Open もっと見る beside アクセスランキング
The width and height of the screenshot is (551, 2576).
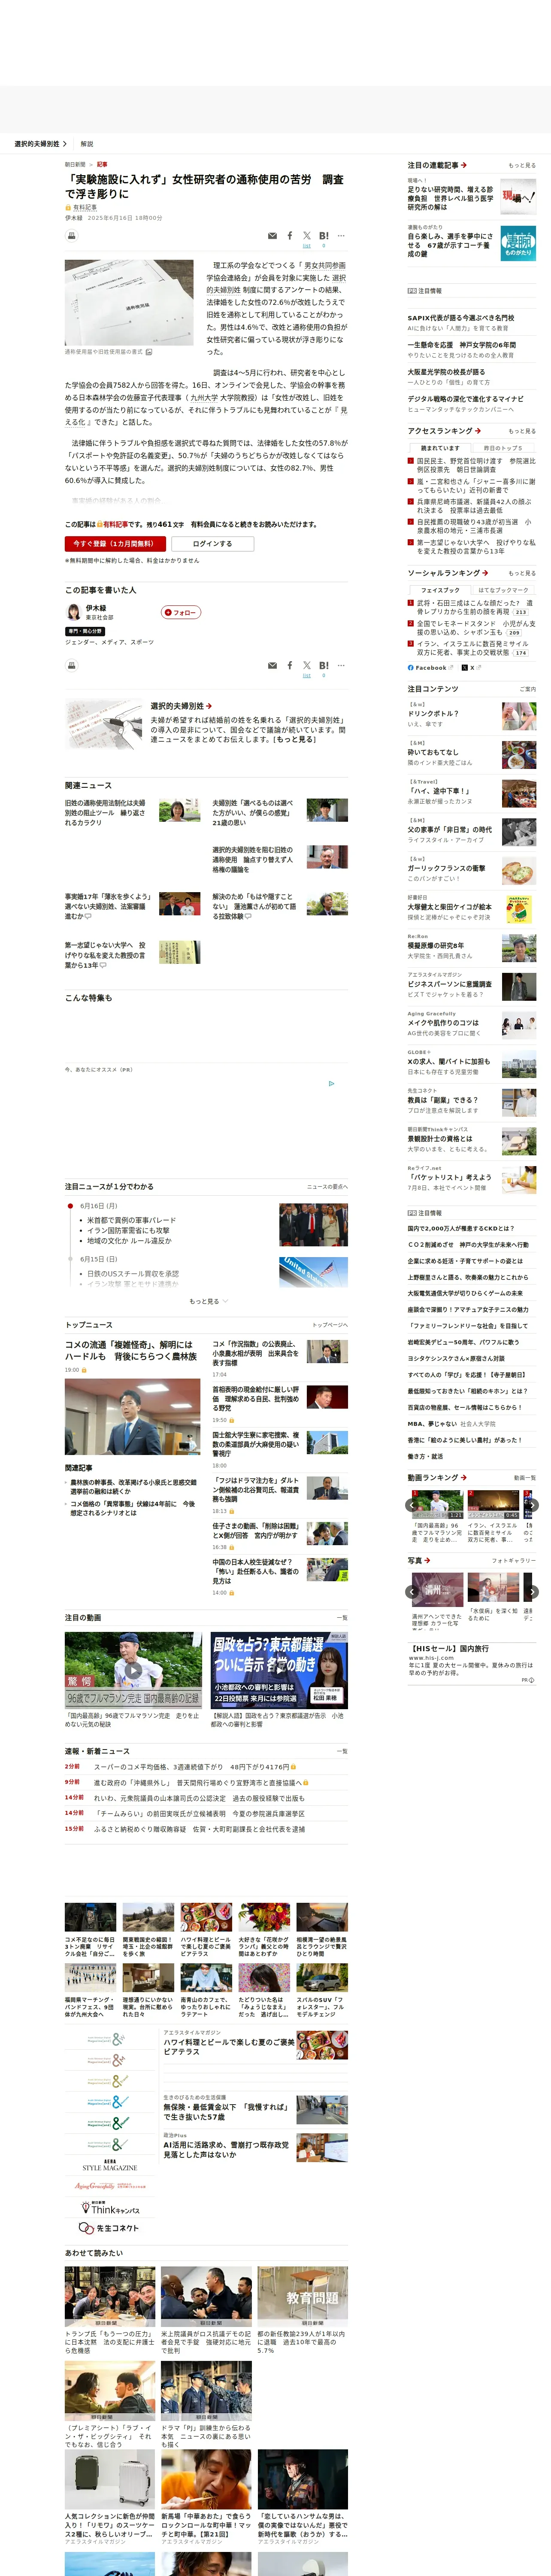(522, 431)
